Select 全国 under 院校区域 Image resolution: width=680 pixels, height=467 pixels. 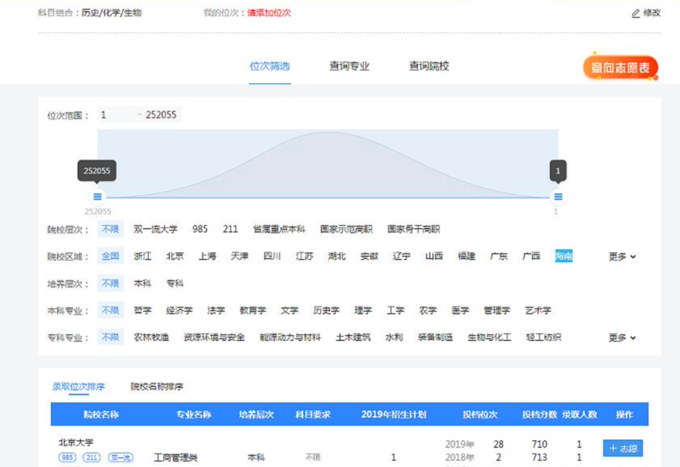point(110,256)
